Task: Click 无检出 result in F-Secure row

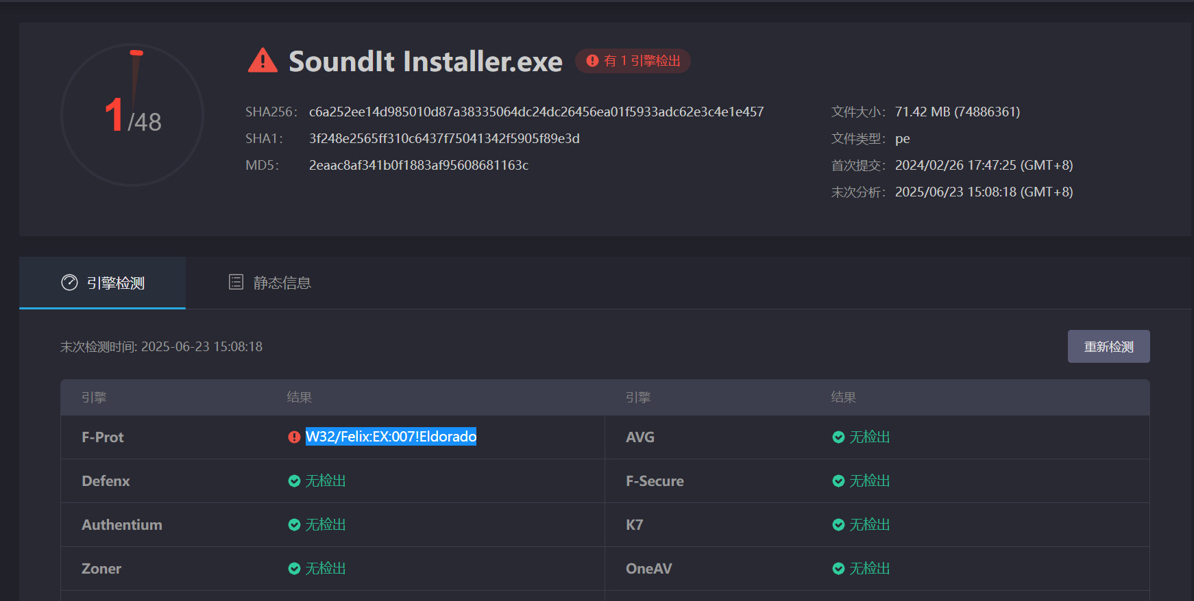Action: [870, 481]
